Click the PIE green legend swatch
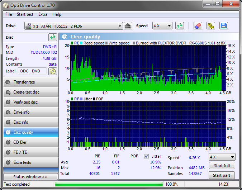The image size is (242, 190). [x=72, y=43]
